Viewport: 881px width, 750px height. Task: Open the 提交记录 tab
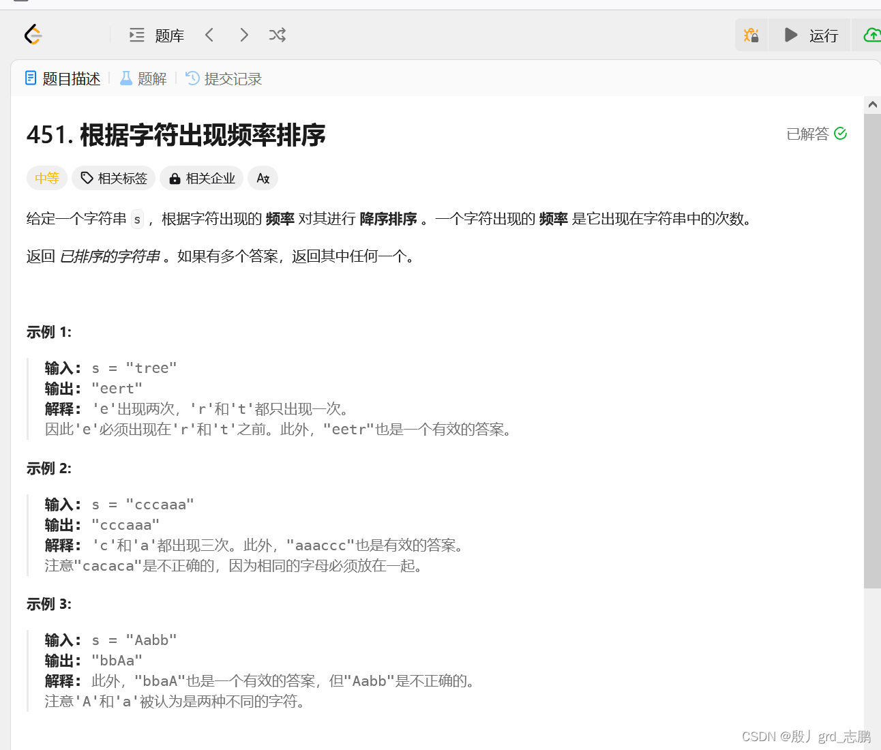pos(224,79)
